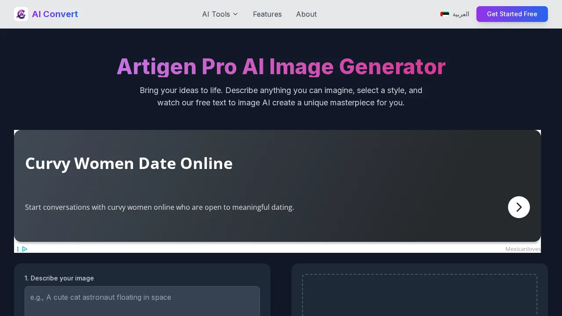Click the AI Convert brand name text
562x316 pixels.
[x=55, y=14]
